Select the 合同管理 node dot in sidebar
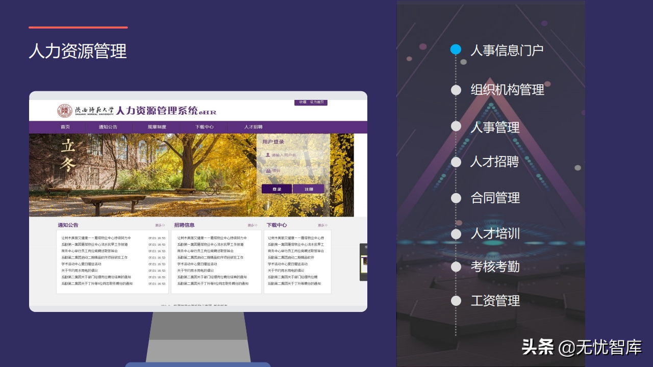Viewport: 653px width, 367px height. pyautogui.click(x=456, y=198)
